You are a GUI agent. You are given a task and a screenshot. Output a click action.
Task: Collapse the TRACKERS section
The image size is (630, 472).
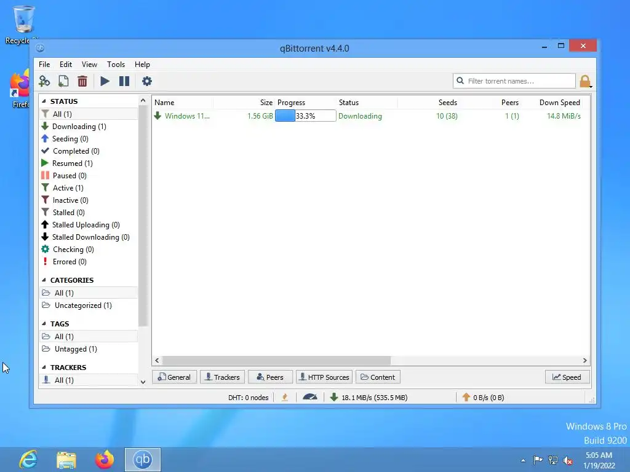click(44, 368)
